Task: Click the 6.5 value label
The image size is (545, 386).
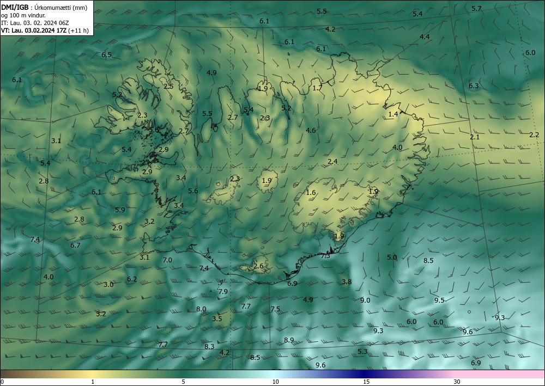Action: pyautogui.click(x=107, y=55)
